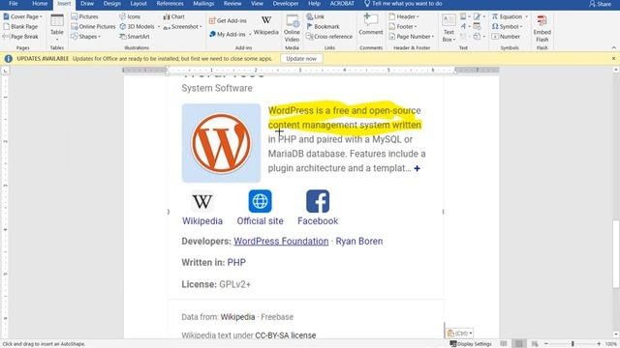Open the CC-BY-SA license link
The width and height of the screenshot is (620, 348).
(x=286, y=335)
